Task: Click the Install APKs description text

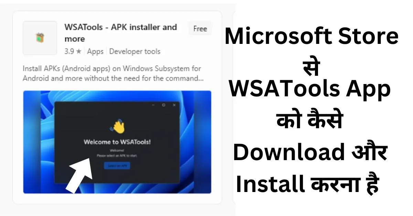Action: point(113,73)
